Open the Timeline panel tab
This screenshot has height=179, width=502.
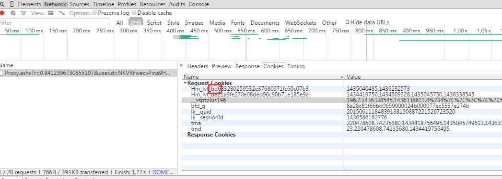[104, 4]
